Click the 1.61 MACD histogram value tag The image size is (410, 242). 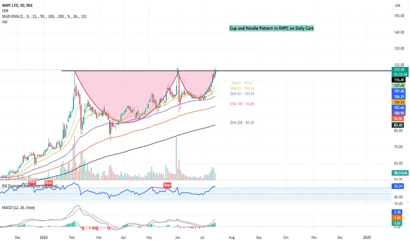(x=397, y=223)
